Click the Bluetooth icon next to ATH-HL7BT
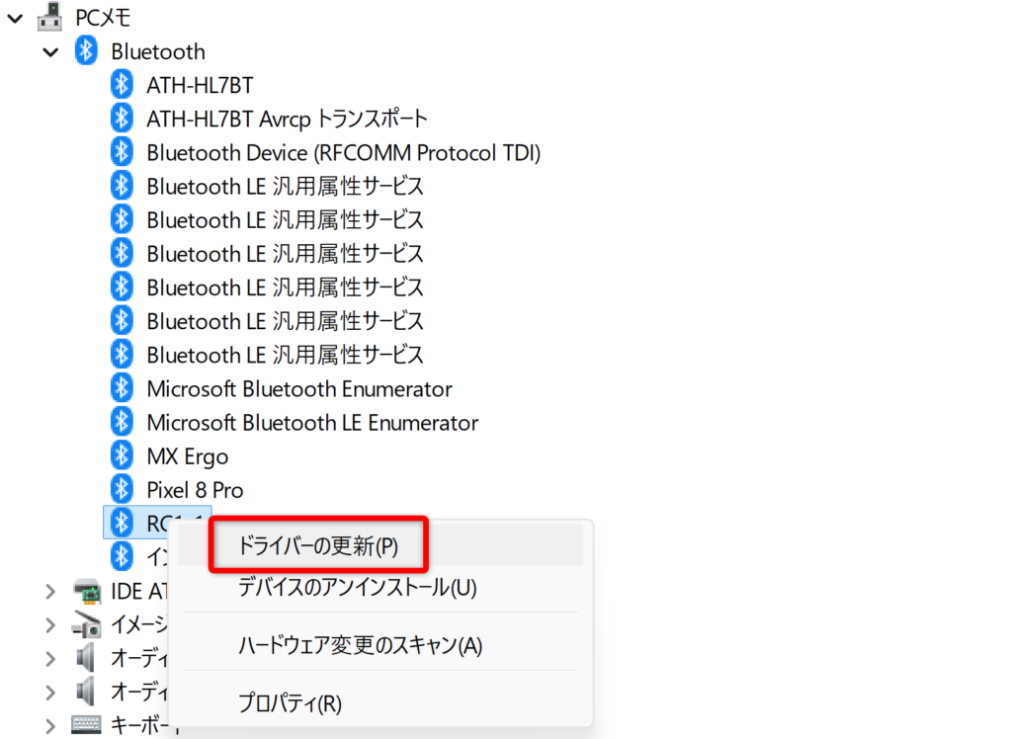Viewport: 1012px width, 739px height. tap(122, 85)
